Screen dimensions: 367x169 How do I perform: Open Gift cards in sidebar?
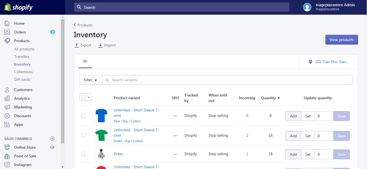pos(22,79)
